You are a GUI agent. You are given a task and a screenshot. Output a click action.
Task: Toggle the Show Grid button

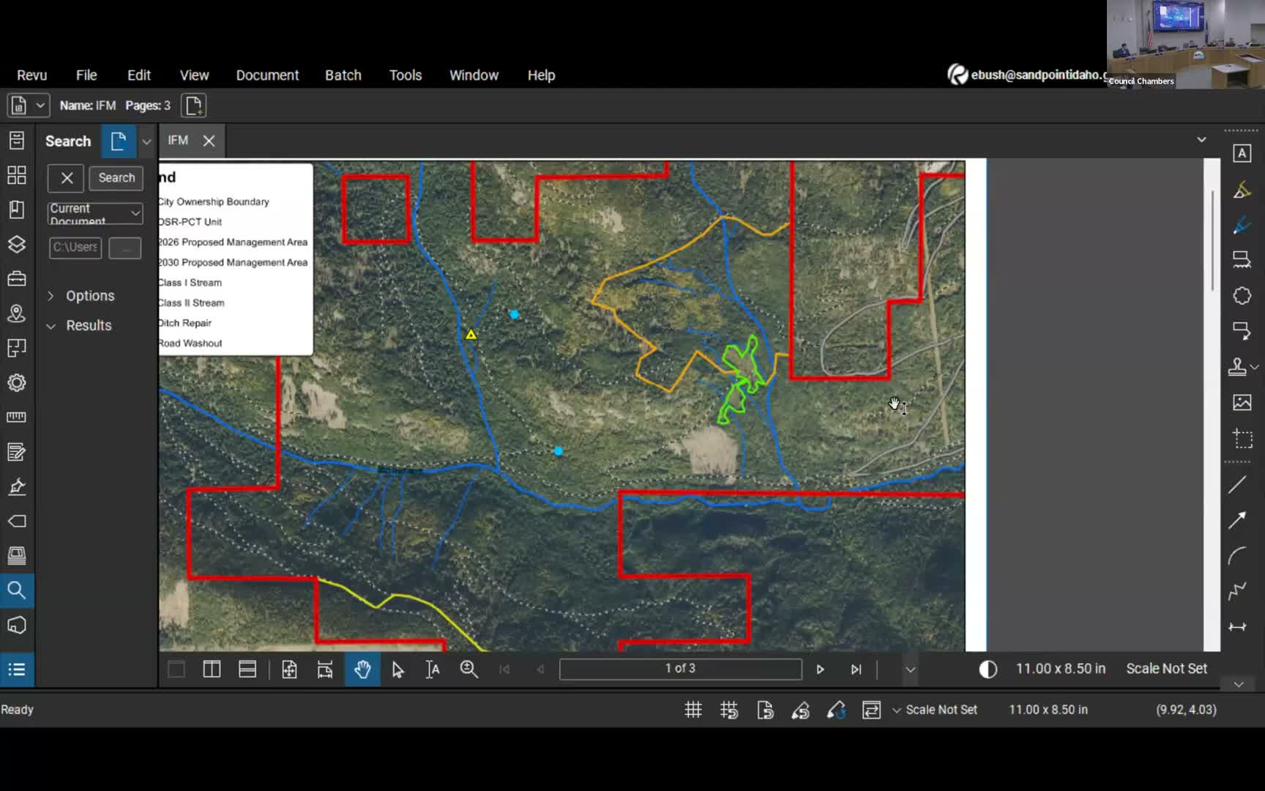coord(693,710)
